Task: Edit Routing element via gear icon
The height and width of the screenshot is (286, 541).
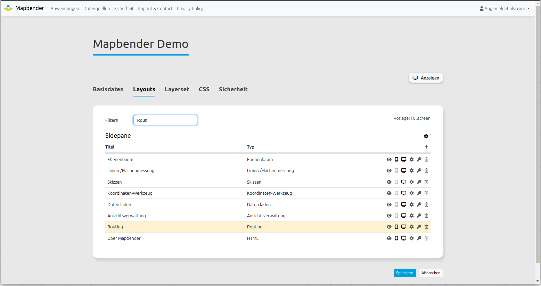Action: click(411, 227)
